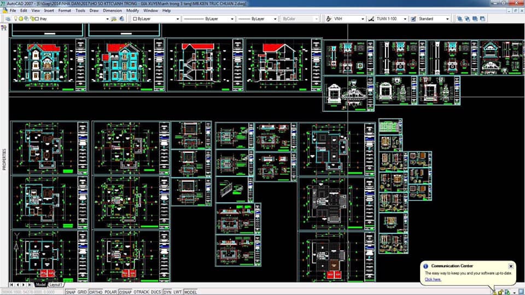Toggle the layer on/off lightbulb icon
This screenshot has height=295, width=525.
15,19
